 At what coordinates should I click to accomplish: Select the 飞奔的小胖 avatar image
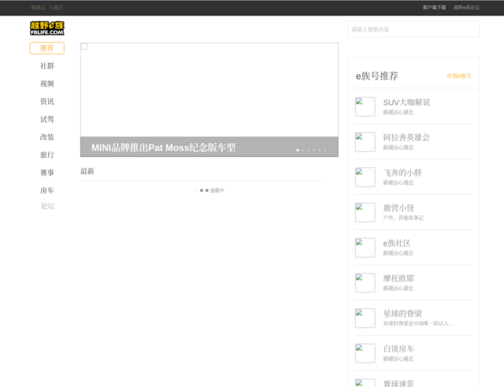click(x=365, y=177)
